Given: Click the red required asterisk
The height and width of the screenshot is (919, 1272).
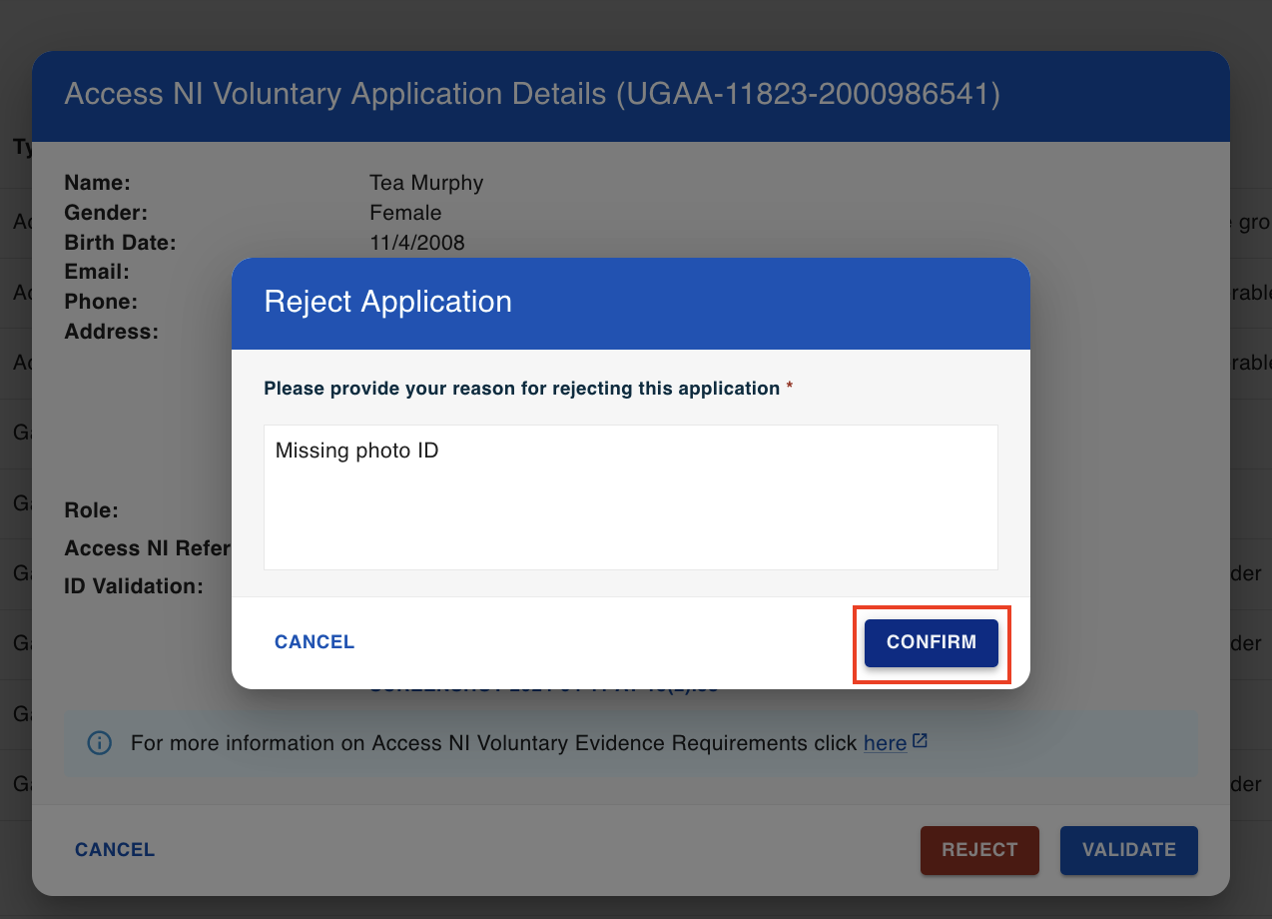Looking at the screenshot, I should click(790, 388).
